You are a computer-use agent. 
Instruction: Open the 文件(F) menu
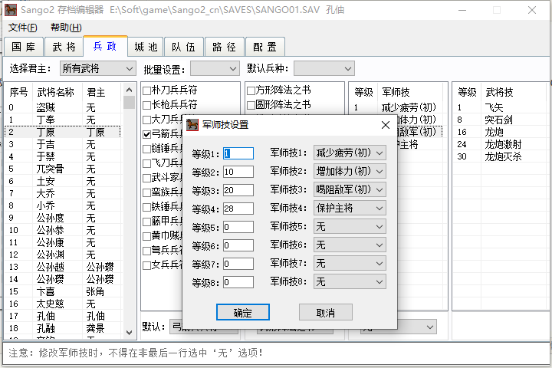(x=23, y=28)
